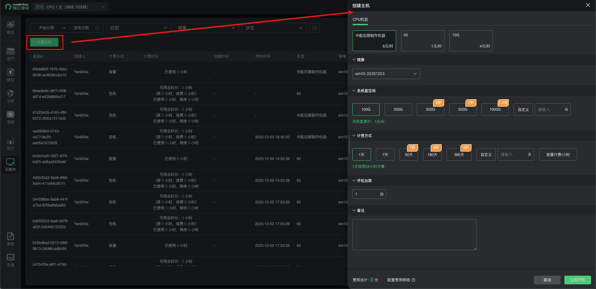Image resolution: width=596 pixels, height=289 pixels.
Task: Open the 机型 filter dropdown
Action: [x=138, y=28]
